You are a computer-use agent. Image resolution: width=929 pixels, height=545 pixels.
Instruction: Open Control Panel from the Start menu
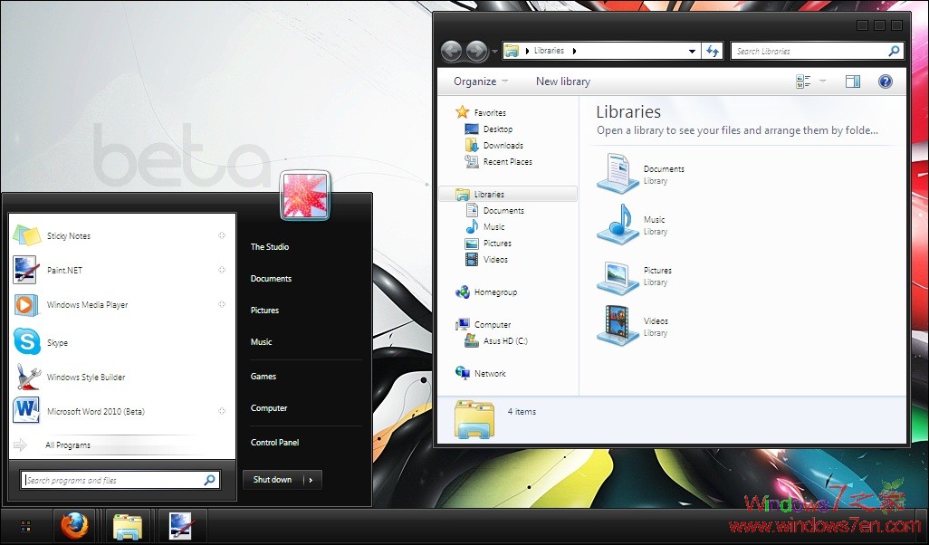(x=274, y=442)
